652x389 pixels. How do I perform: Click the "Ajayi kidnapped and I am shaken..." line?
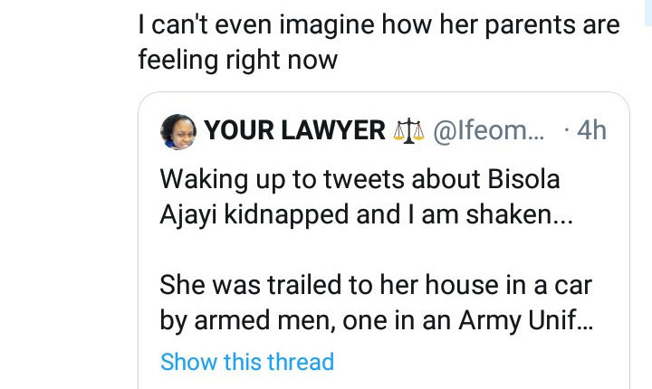coord(360,215)
